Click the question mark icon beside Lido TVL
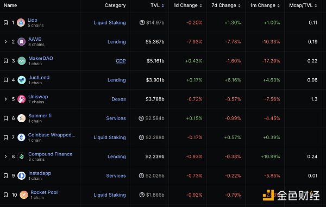The width and height of the screenshot is (326, 207). click(142, 22)
